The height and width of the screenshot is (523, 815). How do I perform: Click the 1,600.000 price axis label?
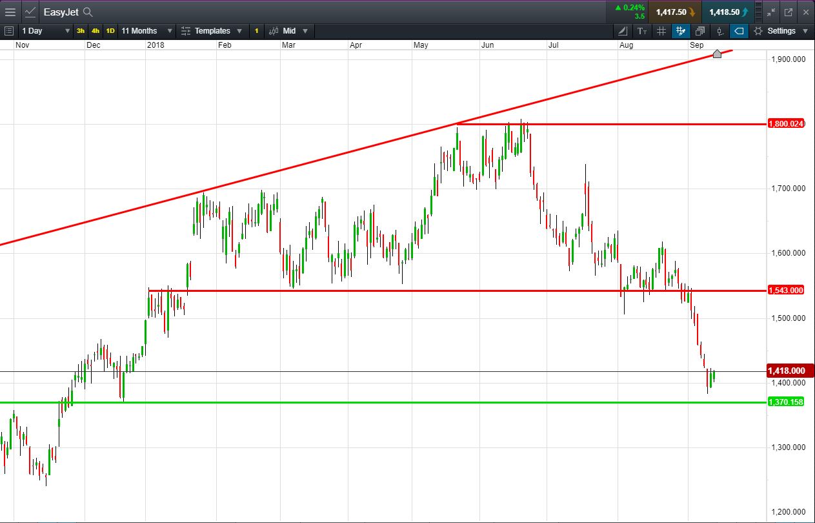click(788, 254)
